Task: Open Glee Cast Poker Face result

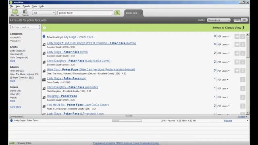Action: 91,70
